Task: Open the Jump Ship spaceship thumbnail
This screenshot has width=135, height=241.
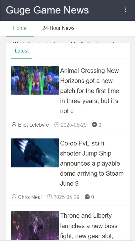Action: point(35,153)
